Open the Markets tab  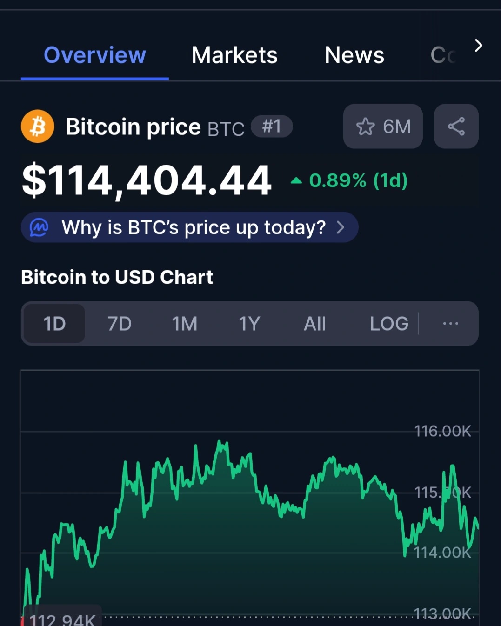tap(234, 55)
